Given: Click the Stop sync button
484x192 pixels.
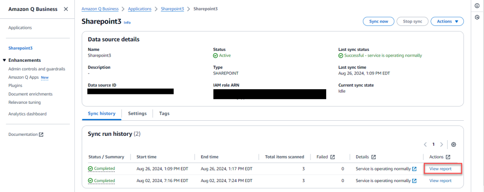Looking at the screenshot, I should pyautogui.click(x=412, y=21).
